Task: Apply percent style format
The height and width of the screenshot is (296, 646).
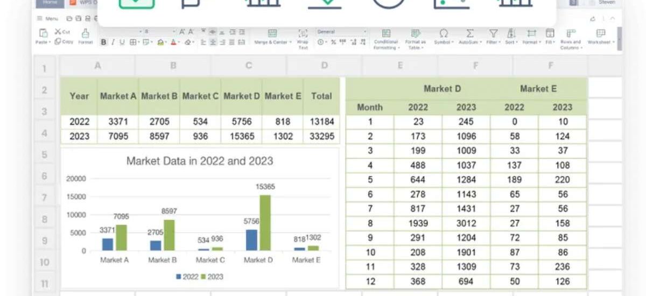Action: point(334,42)
